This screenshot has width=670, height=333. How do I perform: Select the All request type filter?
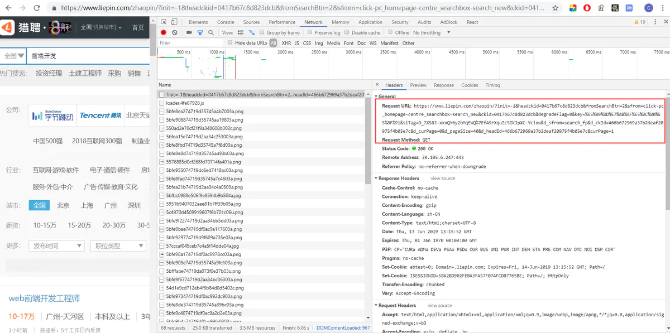click(273, 43)
